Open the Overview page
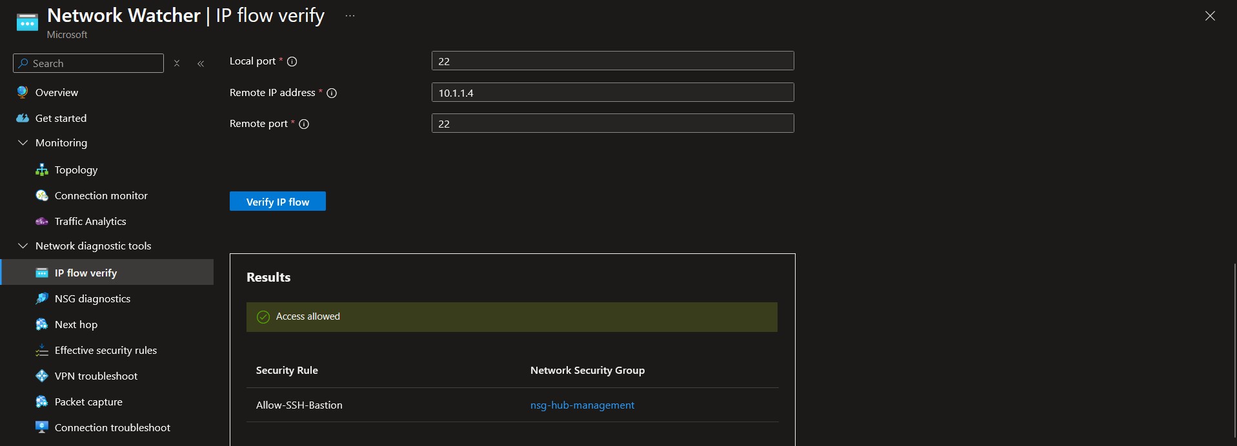The height and width of the screenshot is (446, 1237). coord(57,92)
